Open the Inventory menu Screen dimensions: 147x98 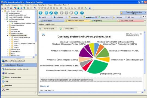[x=33, y=5]
